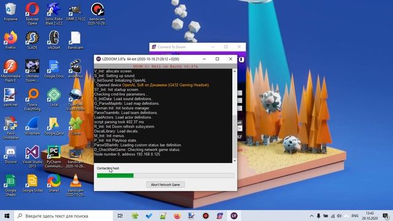Launch the OpenShot Video Editor shortcut

click(76, 99)
